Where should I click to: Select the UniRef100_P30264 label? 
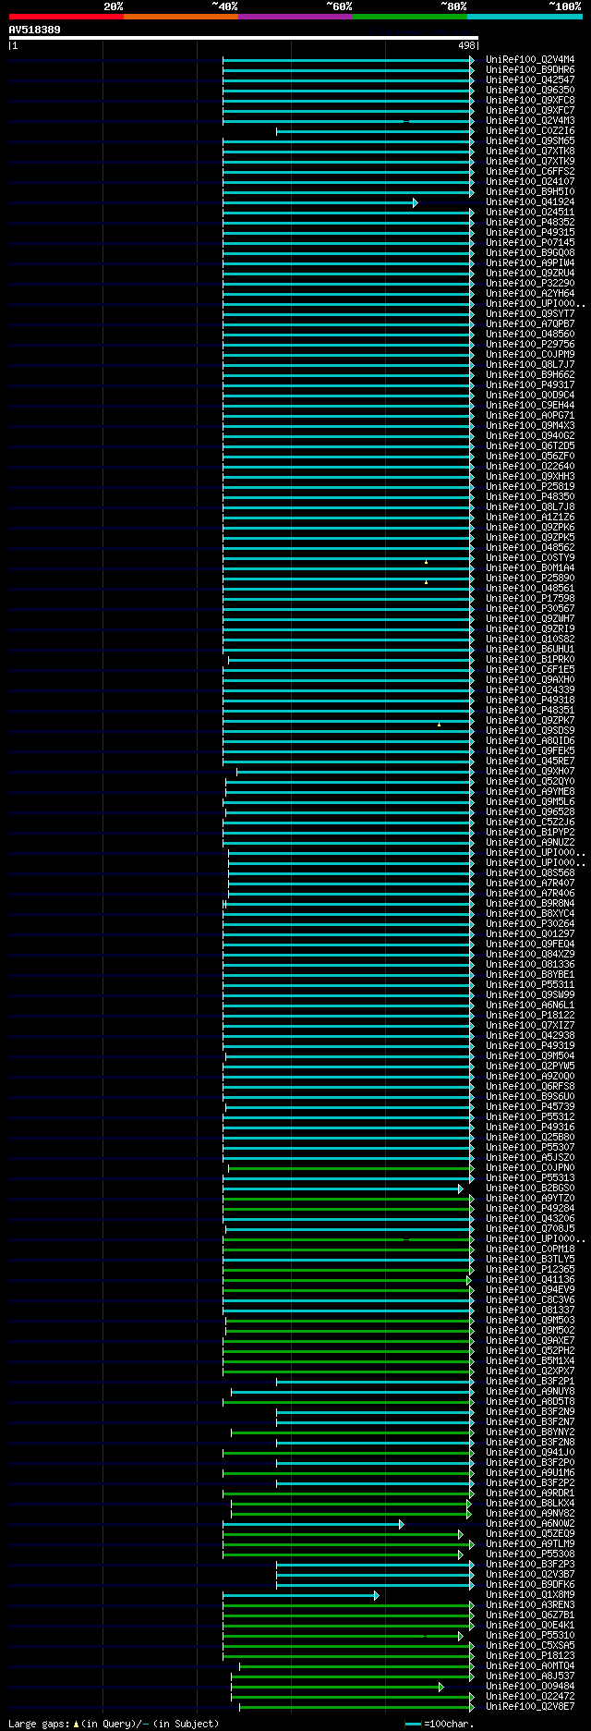[x=530, y=924]
